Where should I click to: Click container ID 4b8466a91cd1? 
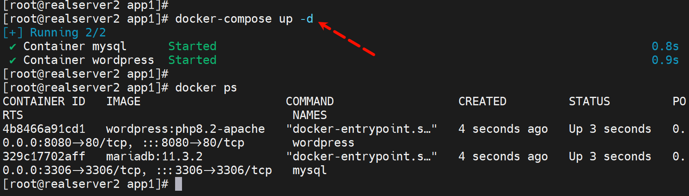pyautogui.click(x=44, y=129)
